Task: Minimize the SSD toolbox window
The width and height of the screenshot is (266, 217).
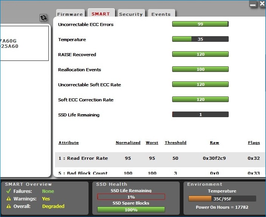Action: tap(253, 4)
